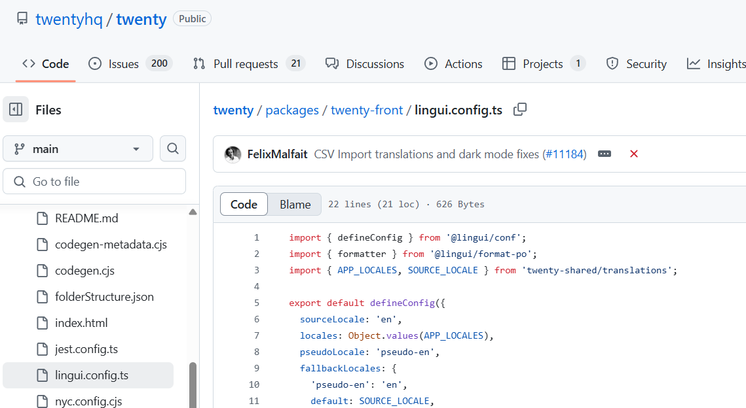Click the Files panel heading
This screenshot has width=746, height=408.
tap(48, 110)
